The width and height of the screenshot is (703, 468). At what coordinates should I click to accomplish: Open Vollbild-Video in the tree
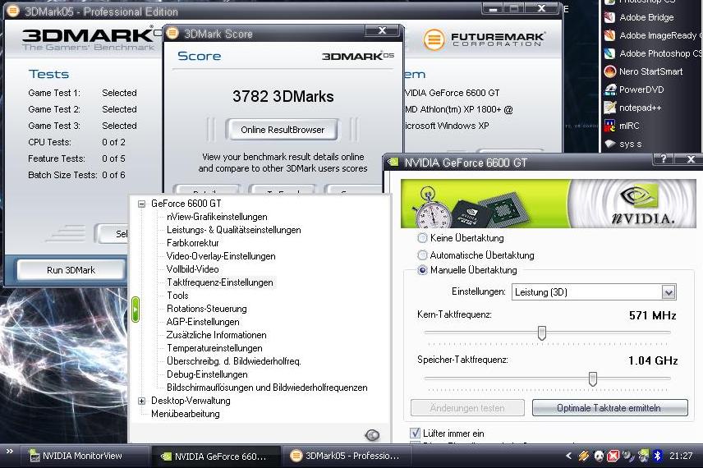[192, 269]
